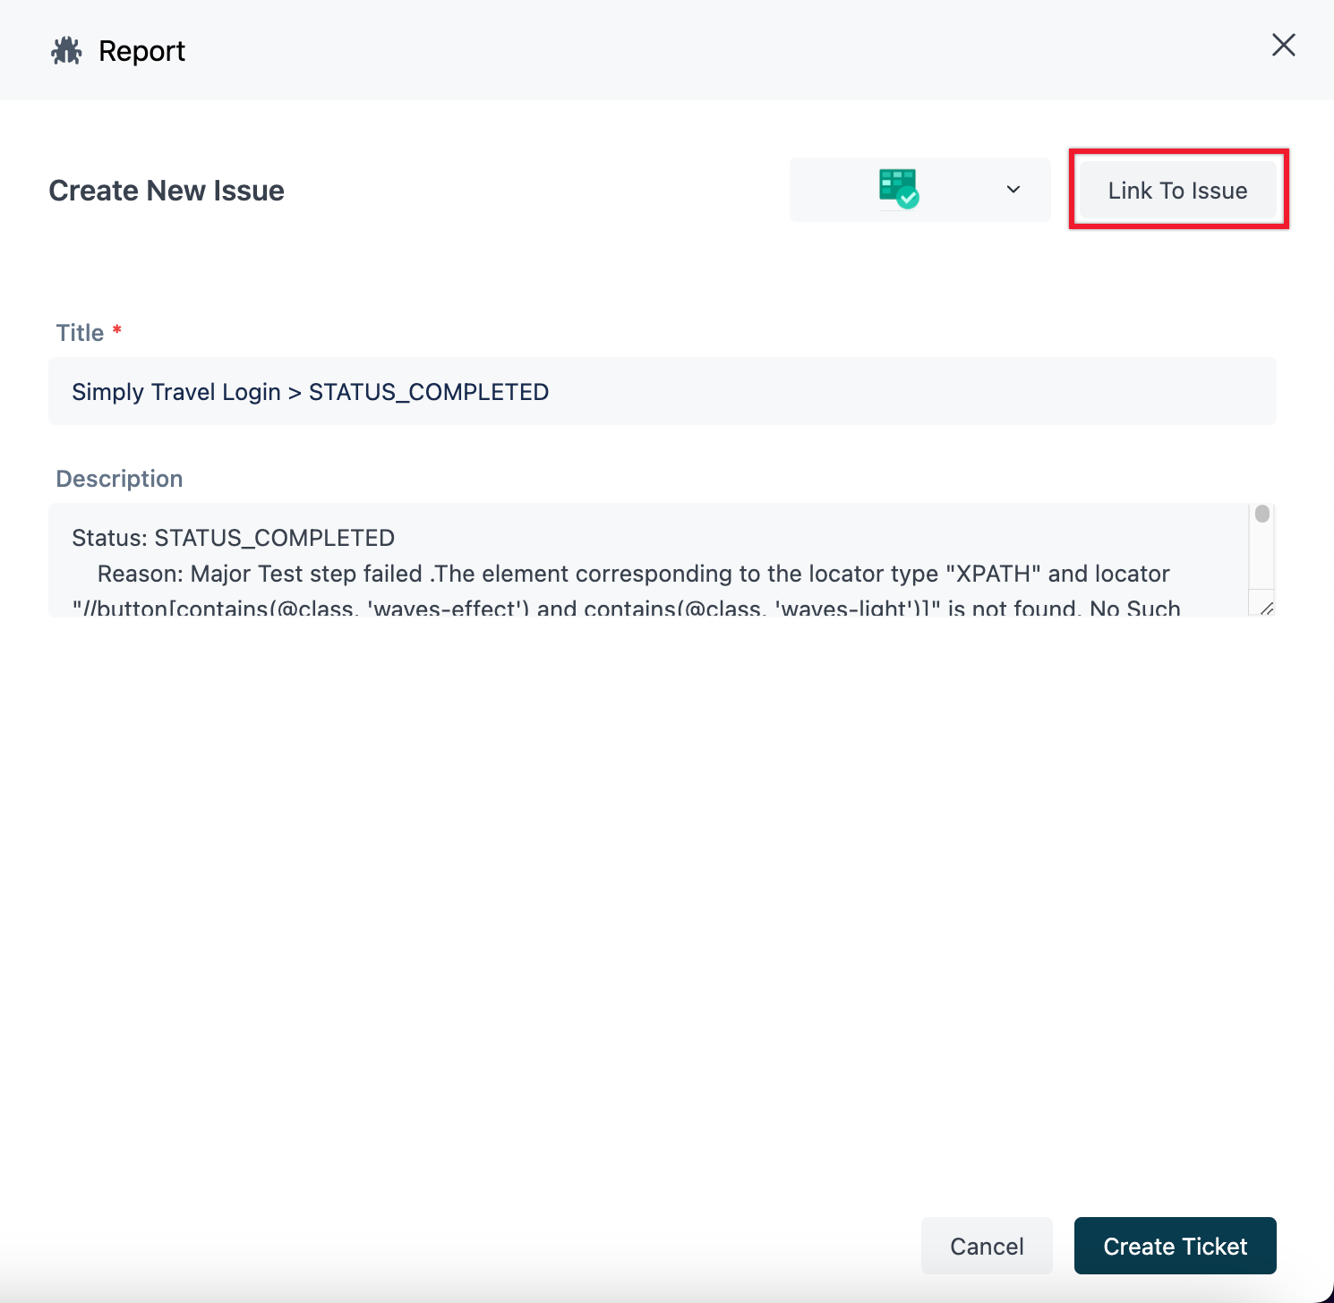
Task: Click the STATUS_COMPLETED status line
Action: click(233, 538)
